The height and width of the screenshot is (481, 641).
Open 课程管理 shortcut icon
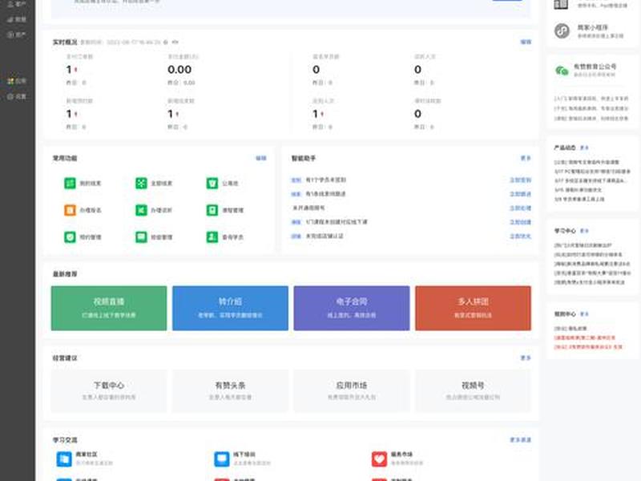pos(212,210)
